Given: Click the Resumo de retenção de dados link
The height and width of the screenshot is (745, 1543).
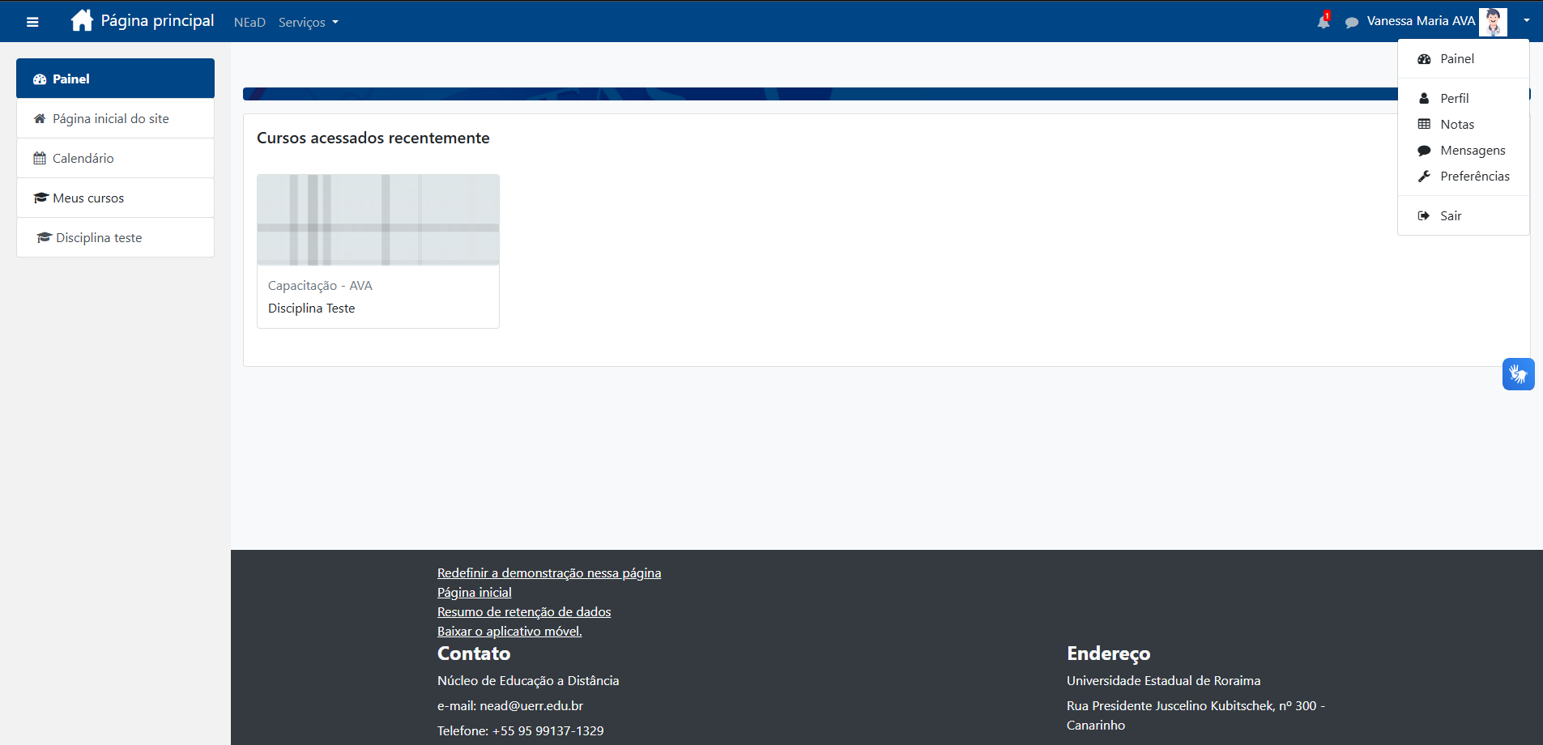Looking at the screenshot, I should (523, 612).
